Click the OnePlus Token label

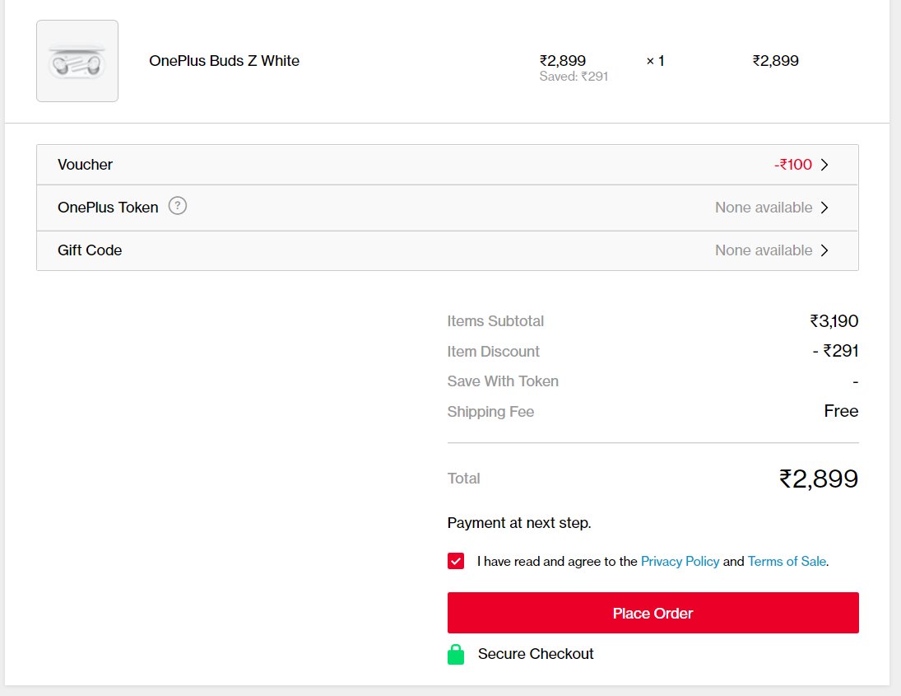[108, 208]
